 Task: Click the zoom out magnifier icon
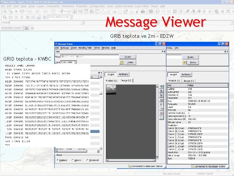click(x=162, y=95)
